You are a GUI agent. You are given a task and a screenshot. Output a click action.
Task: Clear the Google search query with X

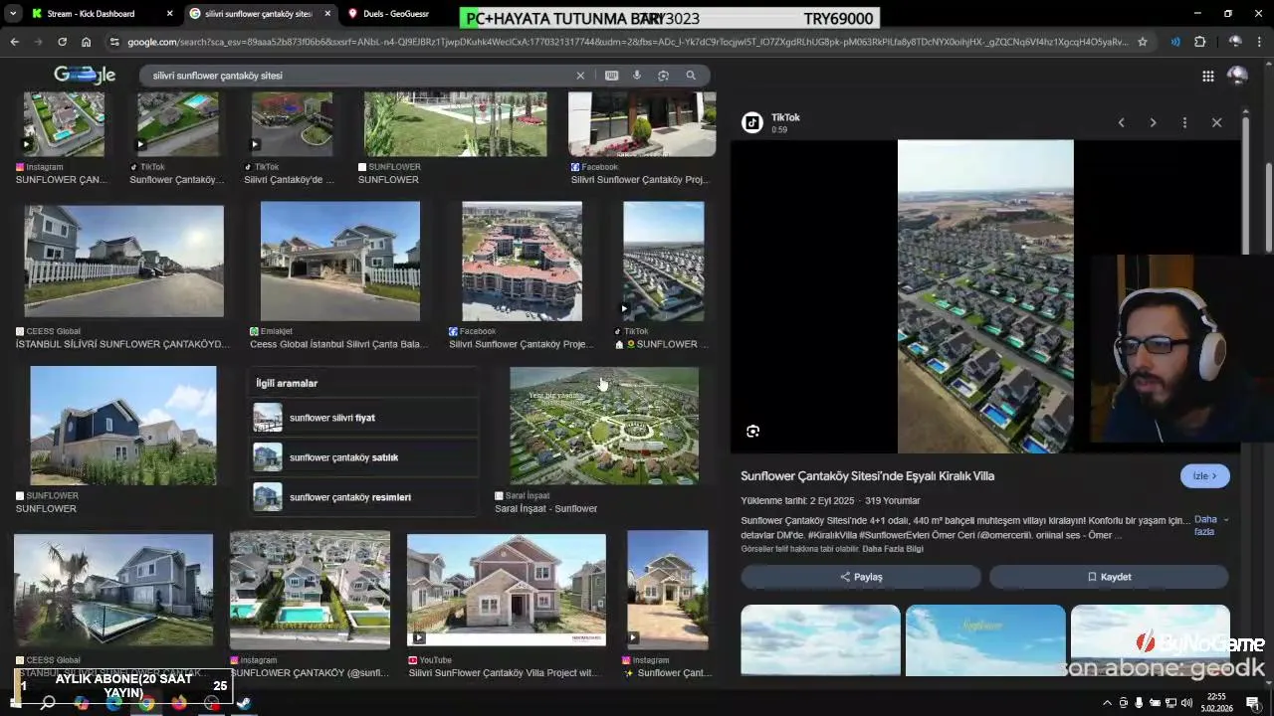[580, 76]
